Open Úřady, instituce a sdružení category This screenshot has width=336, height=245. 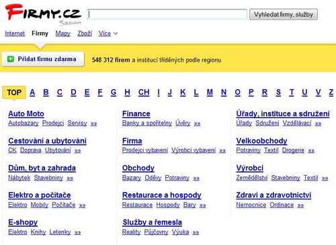pos(283,114)
